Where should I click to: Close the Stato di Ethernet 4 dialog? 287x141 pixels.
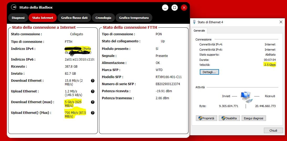[x=281, y=22]
